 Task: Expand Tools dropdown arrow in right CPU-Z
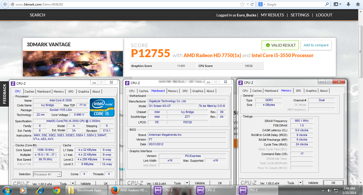pyautogui.click(x=300, y=183)
